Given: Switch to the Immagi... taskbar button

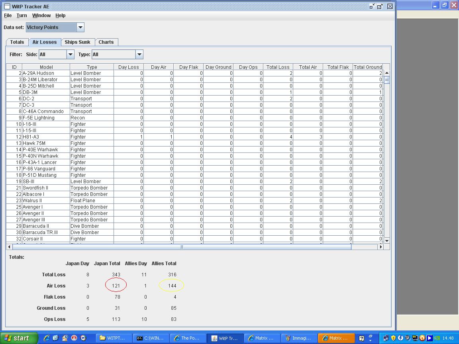Looking at the screenshot, I should tap(298, 338).
